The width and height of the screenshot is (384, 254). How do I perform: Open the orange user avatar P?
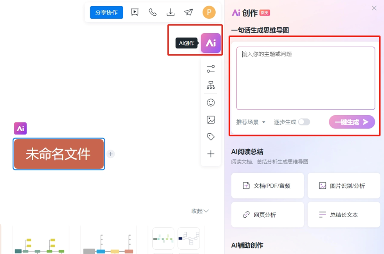pyautogui.click(x=209, y=13)
